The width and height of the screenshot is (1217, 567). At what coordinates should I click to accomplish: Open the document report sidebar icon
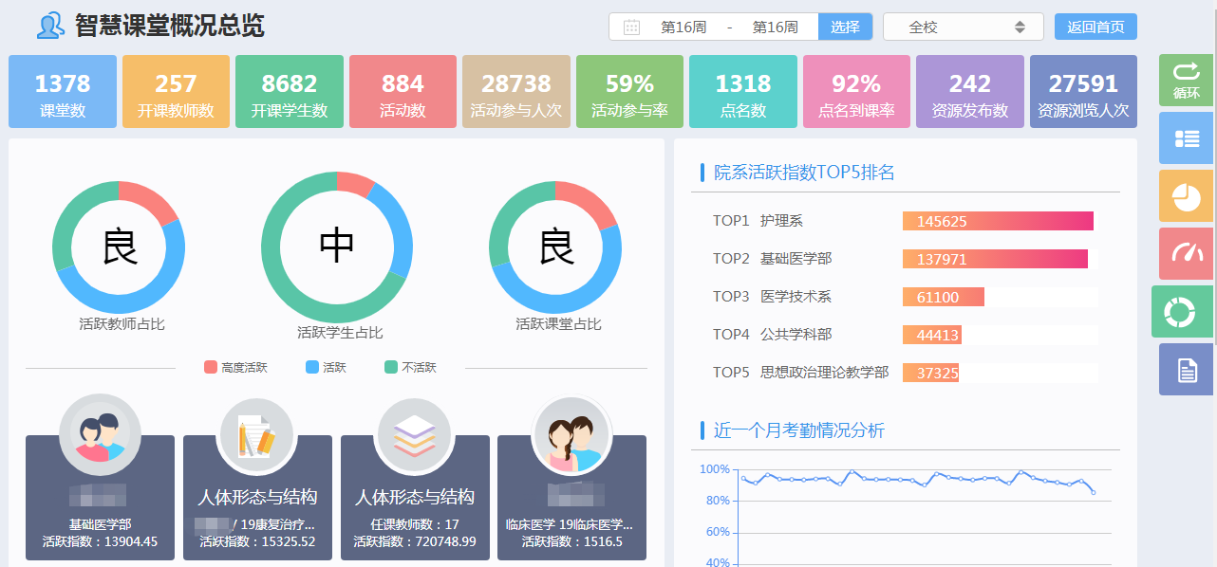click(x=1186, y=369)
